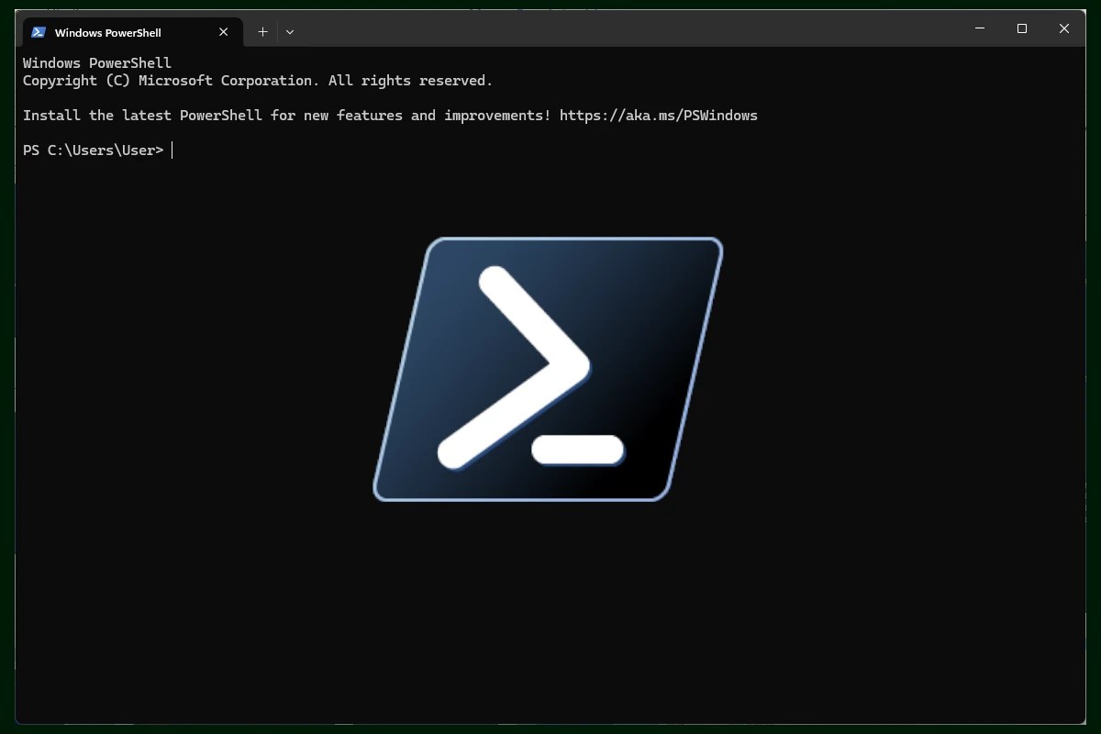Viewport: 1101px width, 734px height.
Task: Click the blinking cursor after the prompt
Action: pos(172,150)
